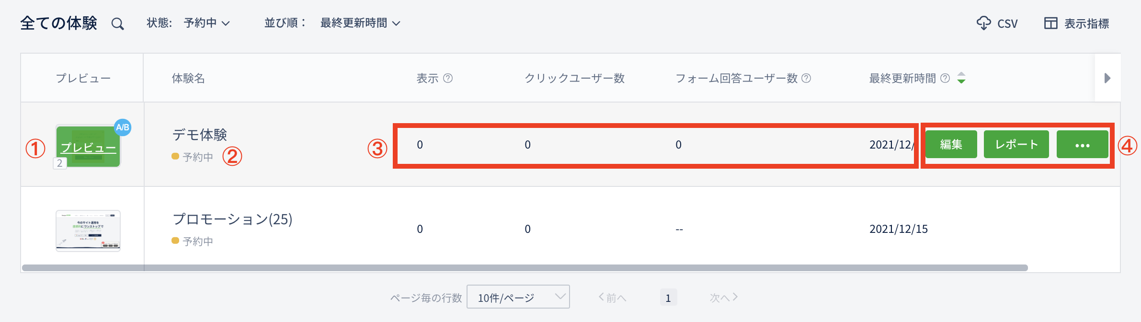1141x322 pixels.
Task: Download the list via CSV cloud icon
Action: [983, 23]
